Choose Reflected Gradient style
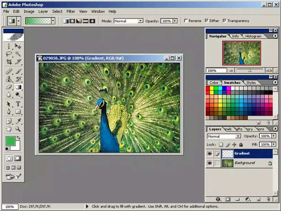Viewport: 281px width, 211px height. (85, 21)
